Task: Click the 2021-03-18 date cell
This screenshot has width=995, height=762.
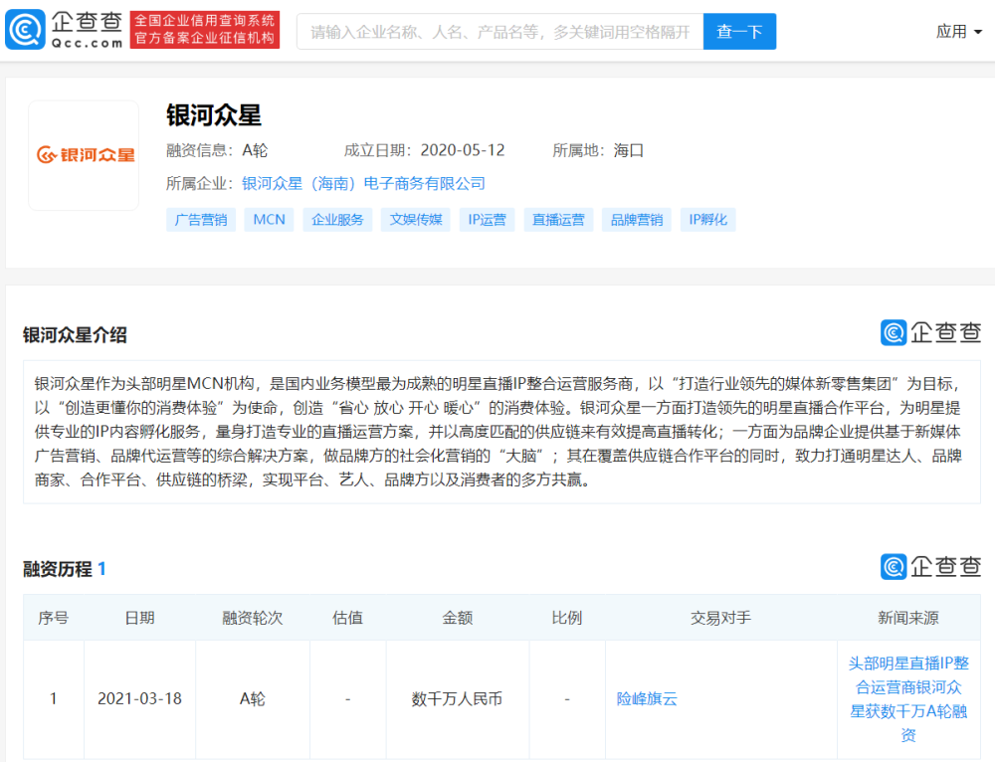Action: click(x=139, y=698)
